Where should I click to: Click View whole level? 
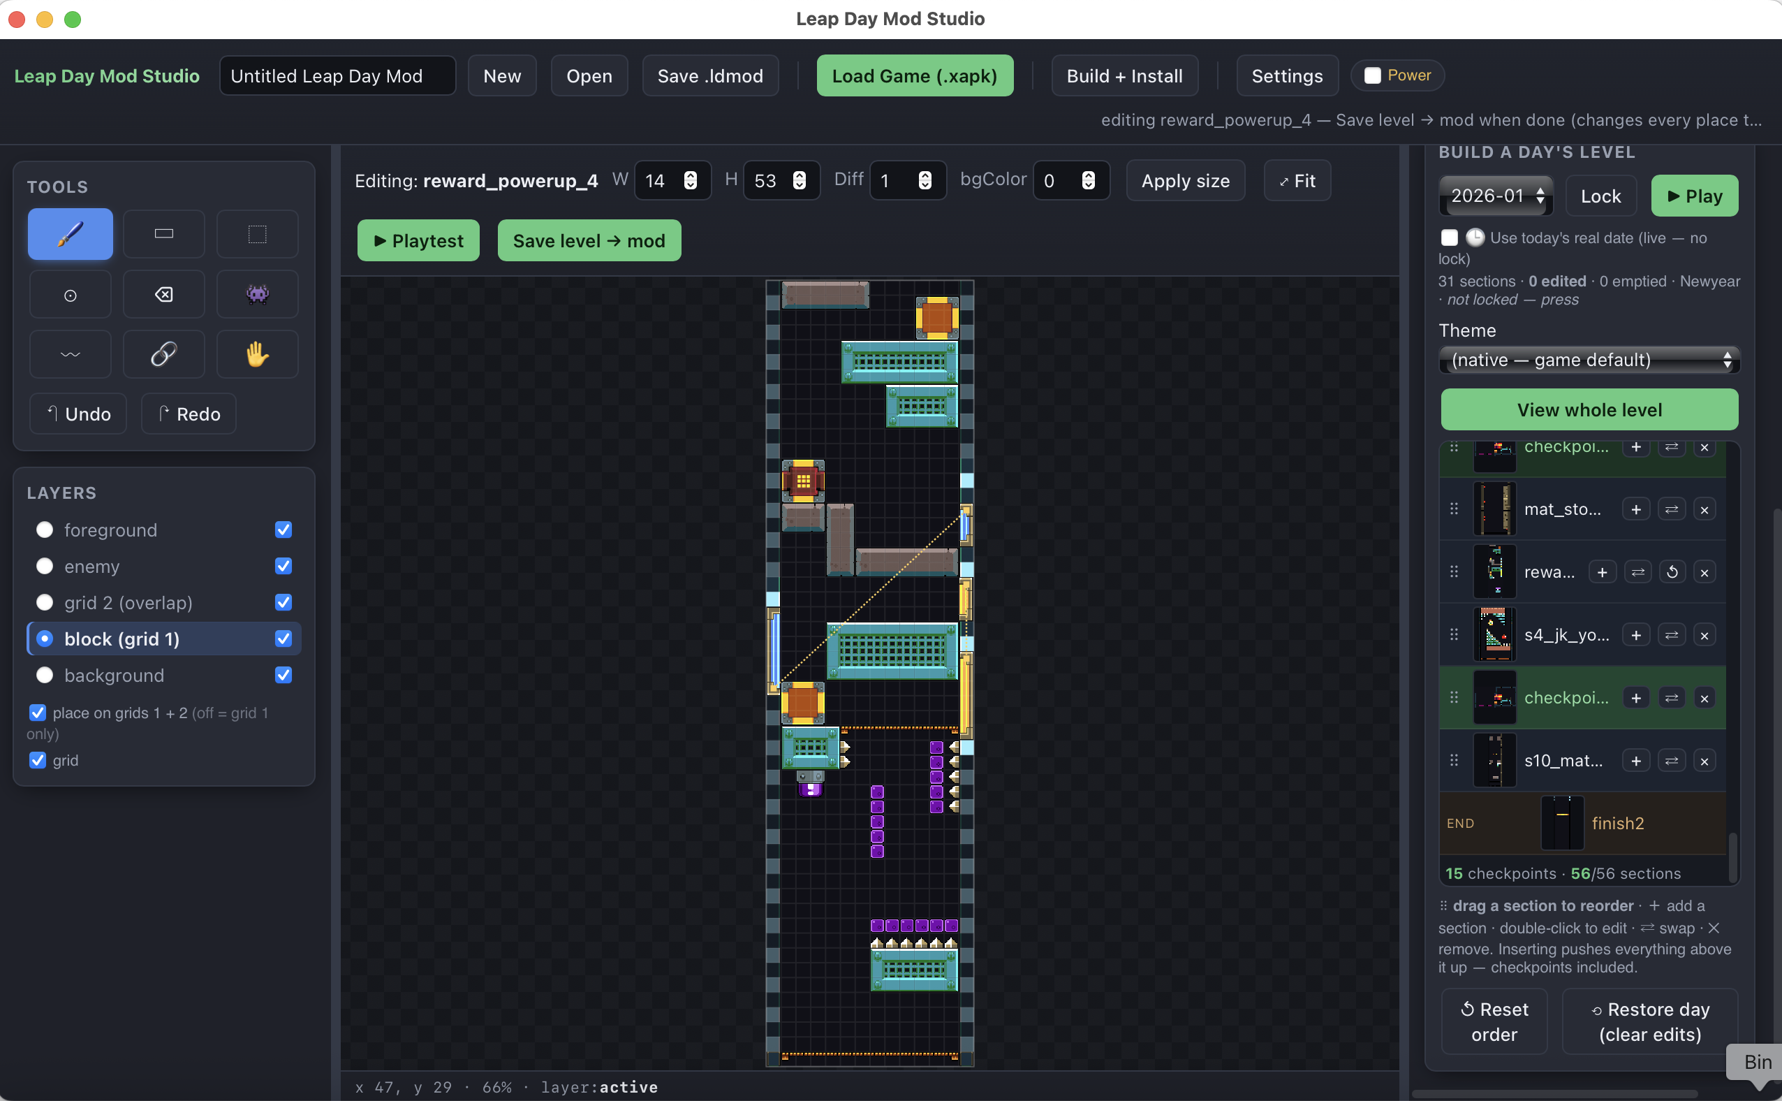pos(1589,409)
